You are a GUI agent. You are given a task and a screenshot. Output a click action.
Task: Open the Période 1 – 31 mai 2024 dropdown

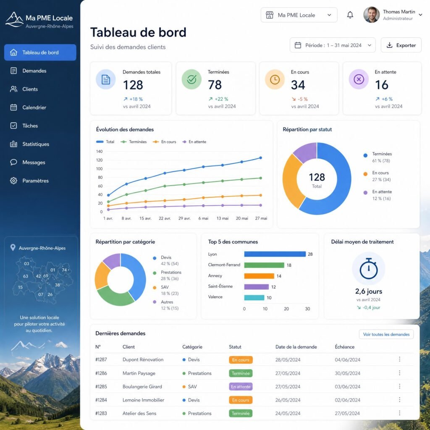pos(333,45)
